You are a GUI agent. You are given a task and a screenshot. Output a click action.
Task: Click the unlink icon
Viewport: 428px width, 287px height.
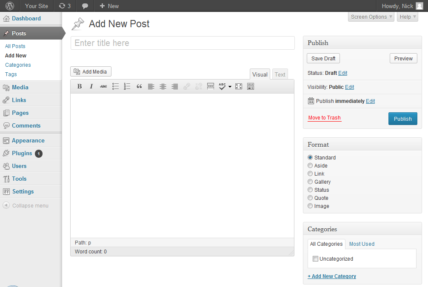198,86
